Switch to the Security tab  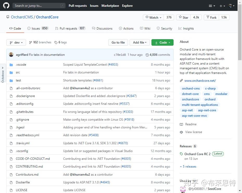point(164,28)
